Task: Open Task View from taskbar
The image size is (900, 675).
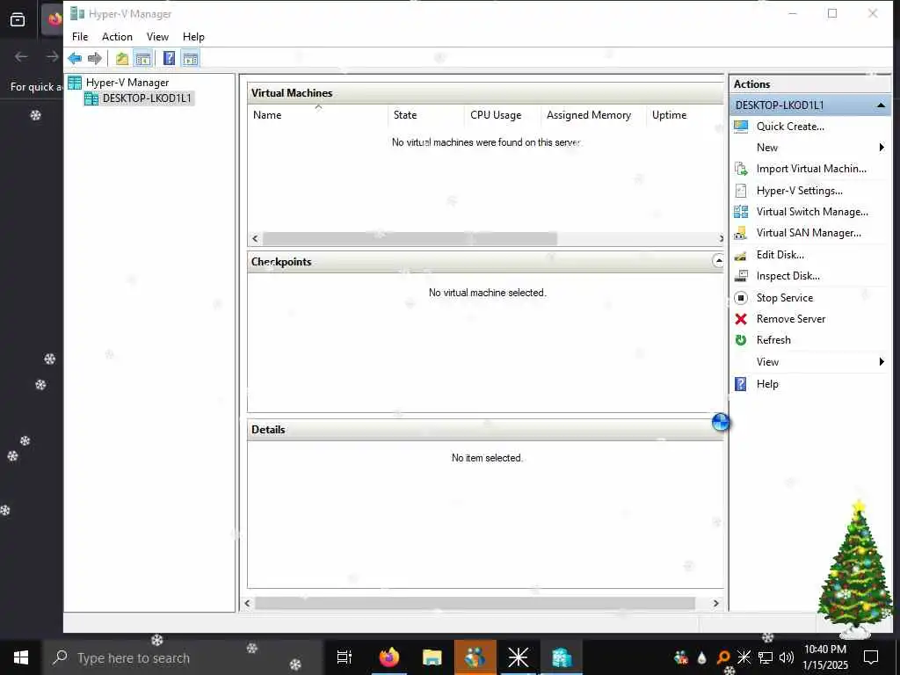Action: [x=345, y=657]
